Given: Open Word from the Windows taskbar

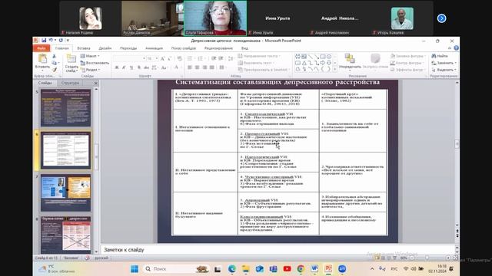Looking at the screenshot, I should (x=314, y=269).
